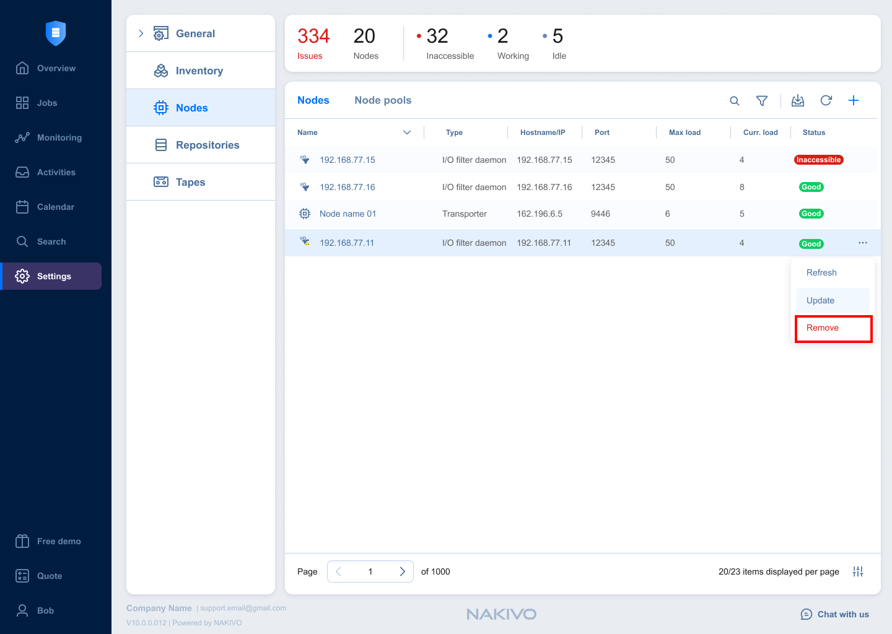Screen dimensions: 892x634
Task: Open table column settings sliders icon
Action: click(858, 571)
